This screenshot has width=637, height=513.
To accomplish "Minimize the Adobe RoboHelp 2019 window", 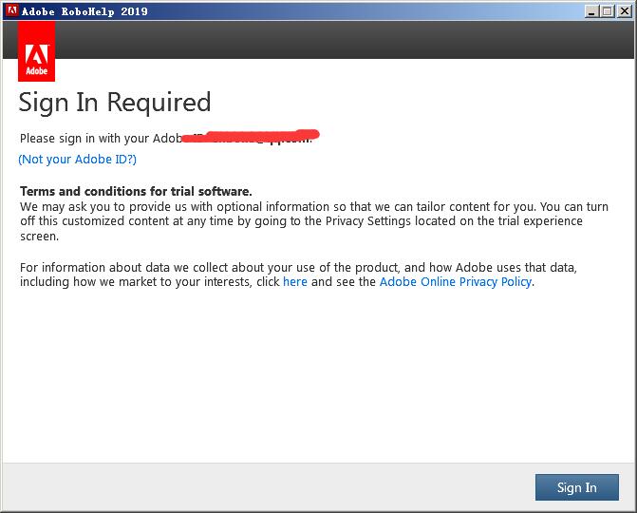I will (x=591, y=11).
